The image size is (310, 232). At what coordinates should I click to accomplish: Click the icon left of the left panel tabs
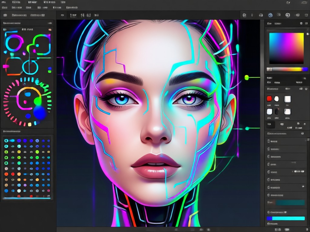click(5, 15)
